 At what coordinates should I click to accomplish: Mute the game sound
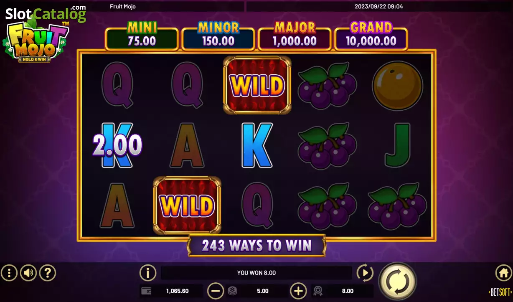click(28, 273)
